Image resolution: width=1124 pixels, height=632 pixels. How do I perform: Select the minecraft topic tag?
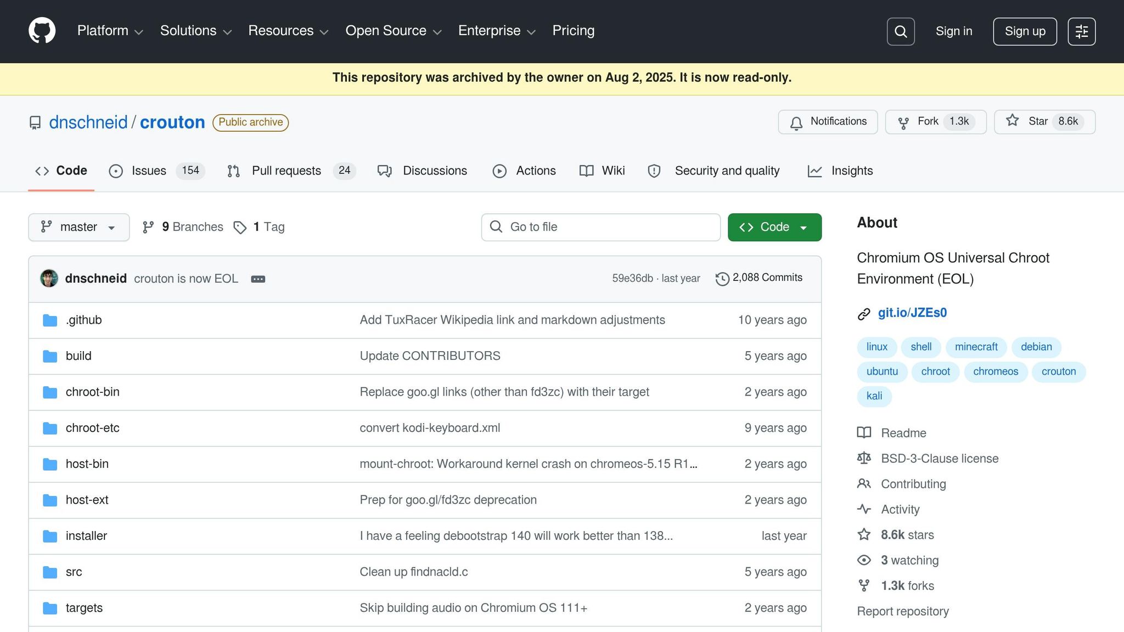pos(976,347)
